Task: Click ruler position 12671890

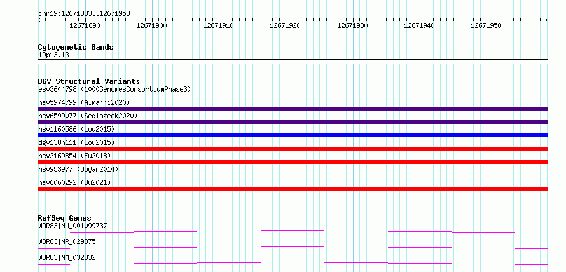Action: coord(85,25)
